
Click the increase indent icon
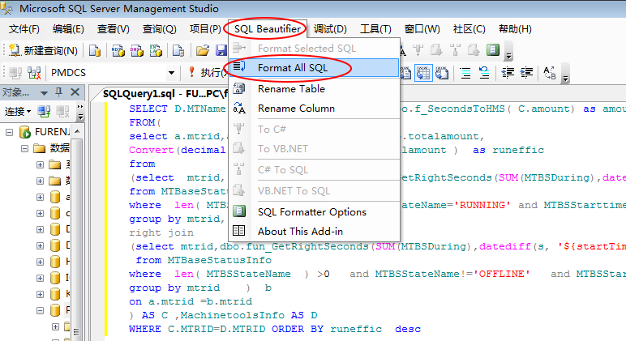[x=526, y=73]
